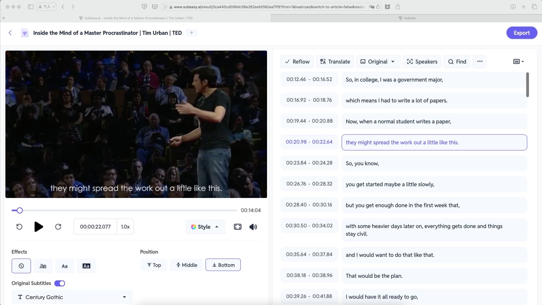The height and width of the screenshot is (305, 542).
Task: Toggle the Original Subtitles switch
Action: coord(60,283)
